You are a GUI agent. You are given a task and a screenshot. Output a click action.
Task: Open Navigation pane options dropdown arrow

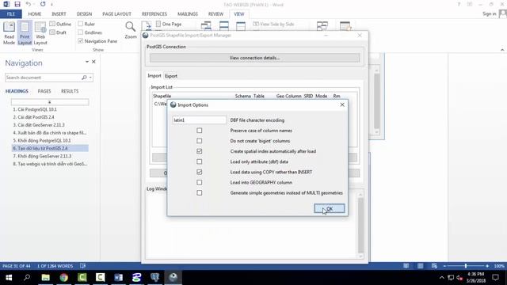(87, 62)
